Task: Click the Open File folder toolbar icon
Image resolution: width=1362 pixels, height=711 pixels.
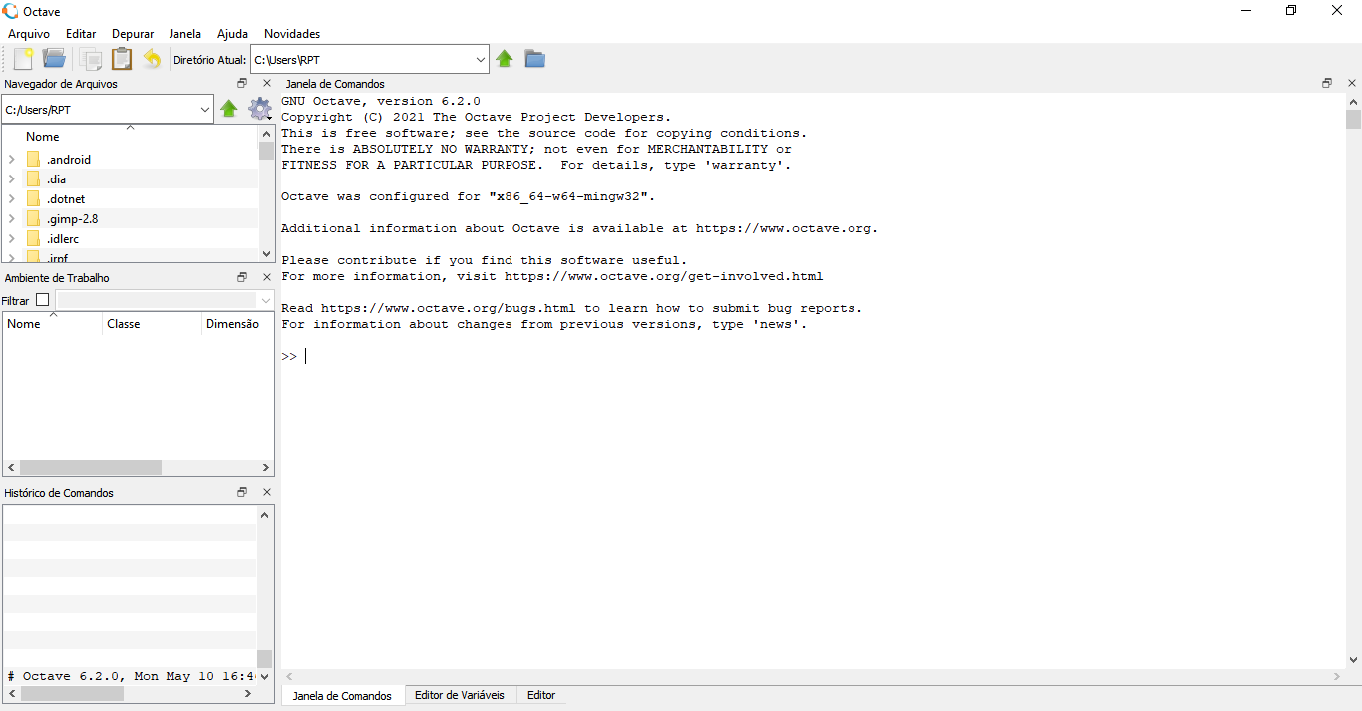Action: click(x=54, y=59)
